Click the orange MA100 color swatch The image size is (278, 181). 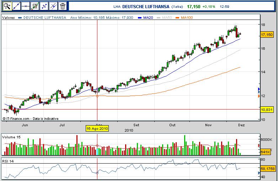coord(177,18)
